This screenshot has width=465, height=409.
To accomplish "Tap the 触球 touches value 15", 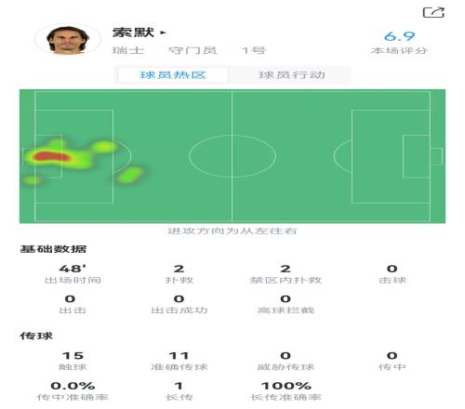I will [x=73, y=355].
